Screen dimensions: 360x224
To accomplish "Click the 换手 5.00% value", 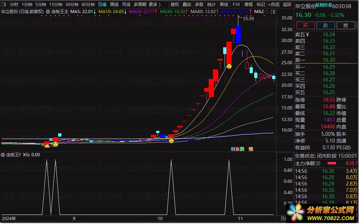I will pos(328,134).
